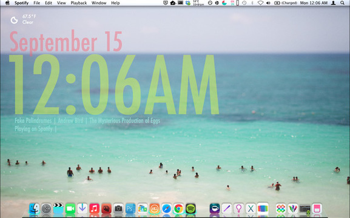Open the Spotify icon in the dock

190,209
